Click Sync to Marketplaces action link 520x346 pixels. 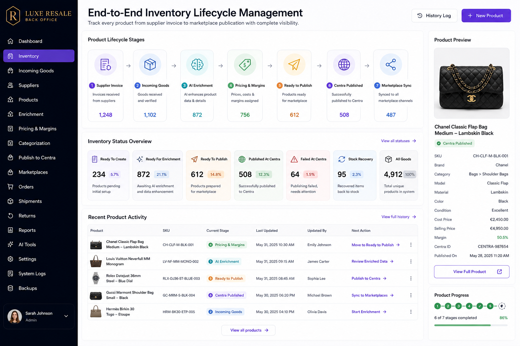tap(372, 295)
